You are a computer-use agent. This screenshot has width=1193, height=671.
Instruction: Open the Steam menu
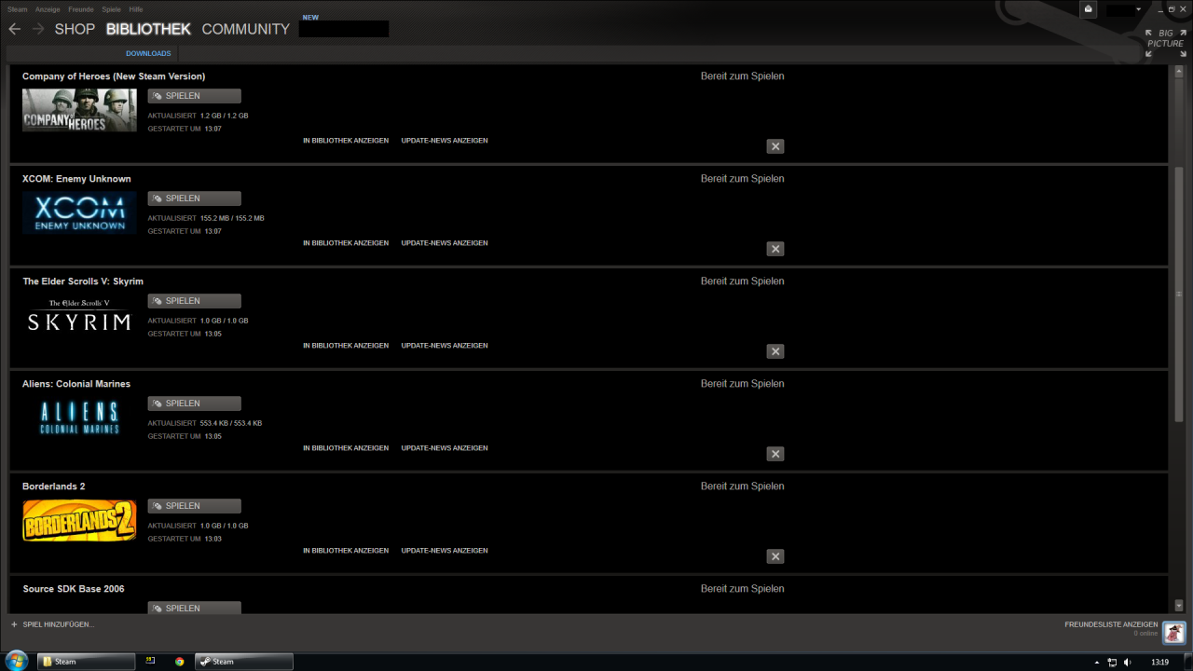[x=18, y=9]
